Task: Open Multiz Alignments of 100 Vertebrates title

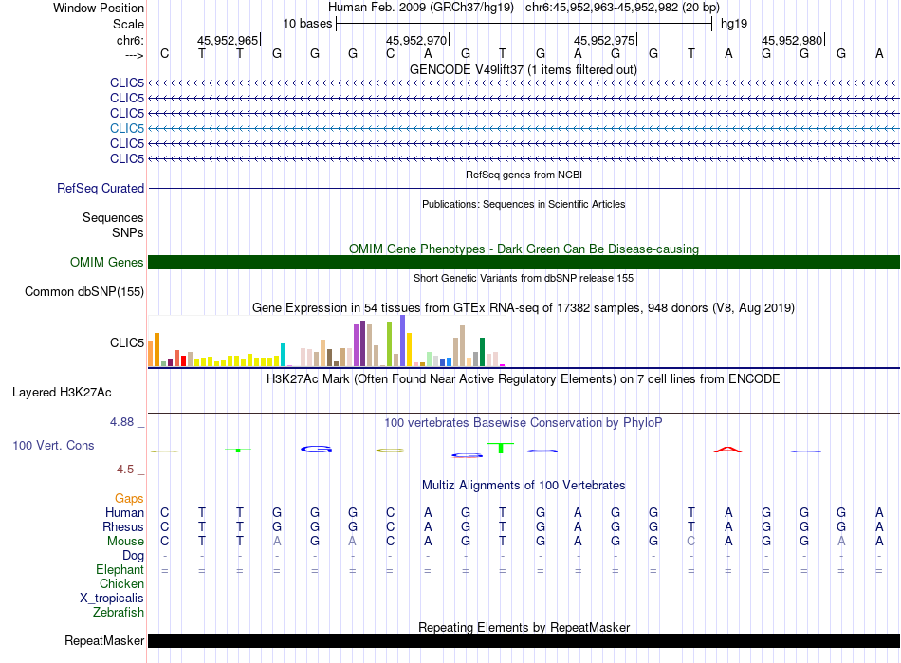Action: click(x=524, y=486)
